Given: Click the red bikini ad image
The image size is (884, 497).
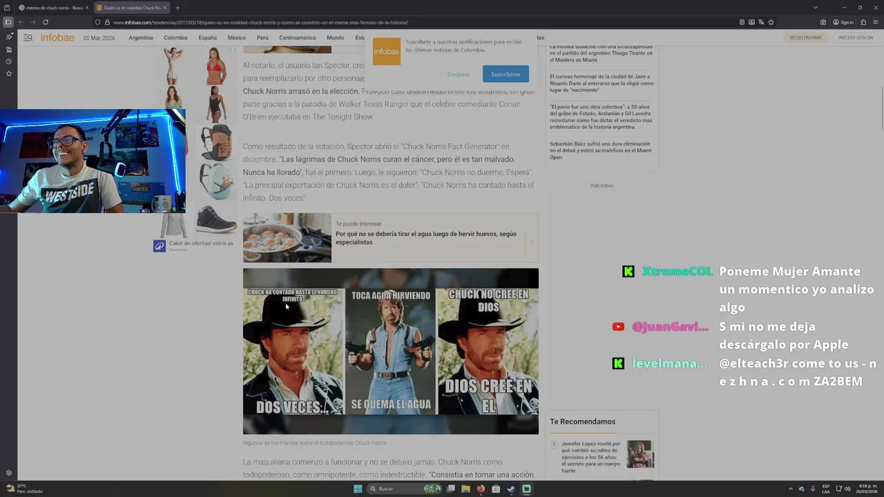Looking at the screenshot, I should [215, 66].
